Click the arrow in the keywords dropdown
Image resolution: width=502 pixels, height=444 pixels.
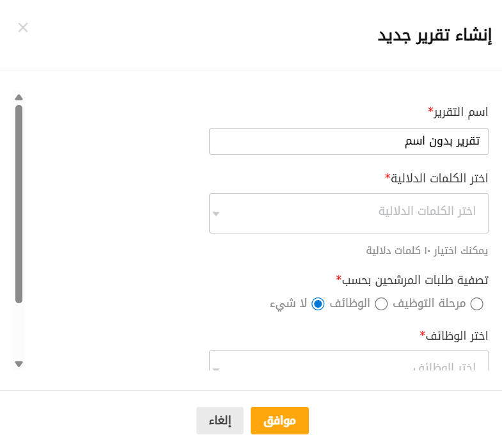pos(216,214)
